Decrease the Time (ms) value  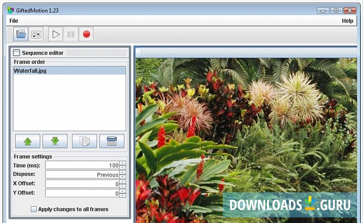pos(123,167)
